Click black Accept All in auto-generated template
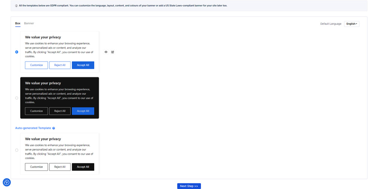This screenshot has width=369, height=189. pyautogui.click(x=83, y=167)
